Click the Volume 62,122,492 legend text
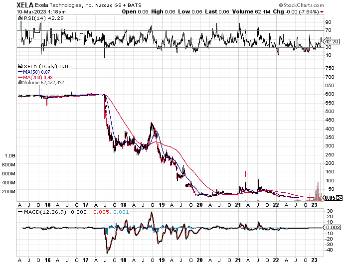Screen dimensions: 347x265 point(43,83)
